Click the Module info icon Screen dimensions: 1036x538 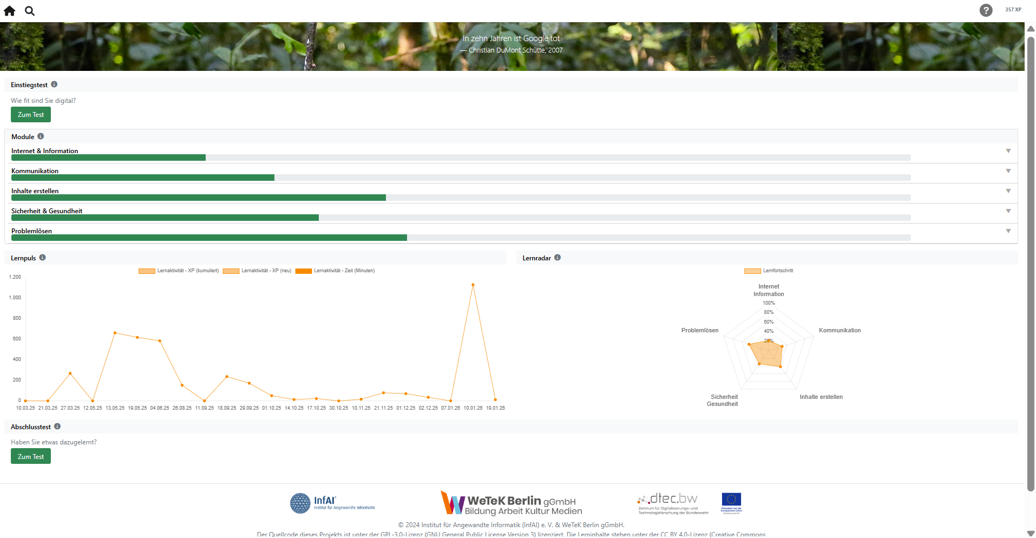click(x=41, y=136)
